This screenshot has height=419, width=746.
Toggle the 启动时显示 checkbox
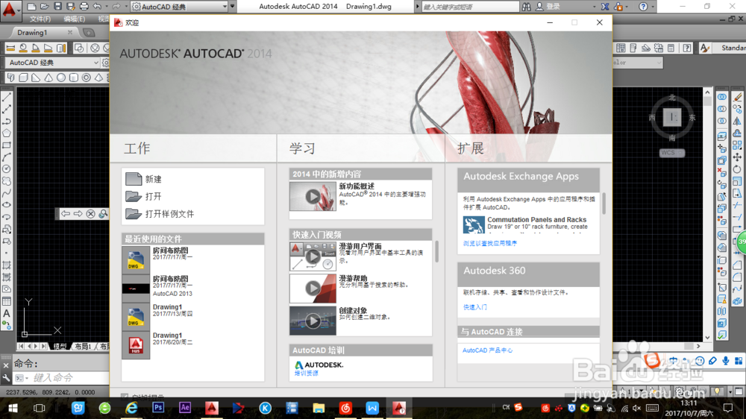pyautogui.click(x=124, y=397)
